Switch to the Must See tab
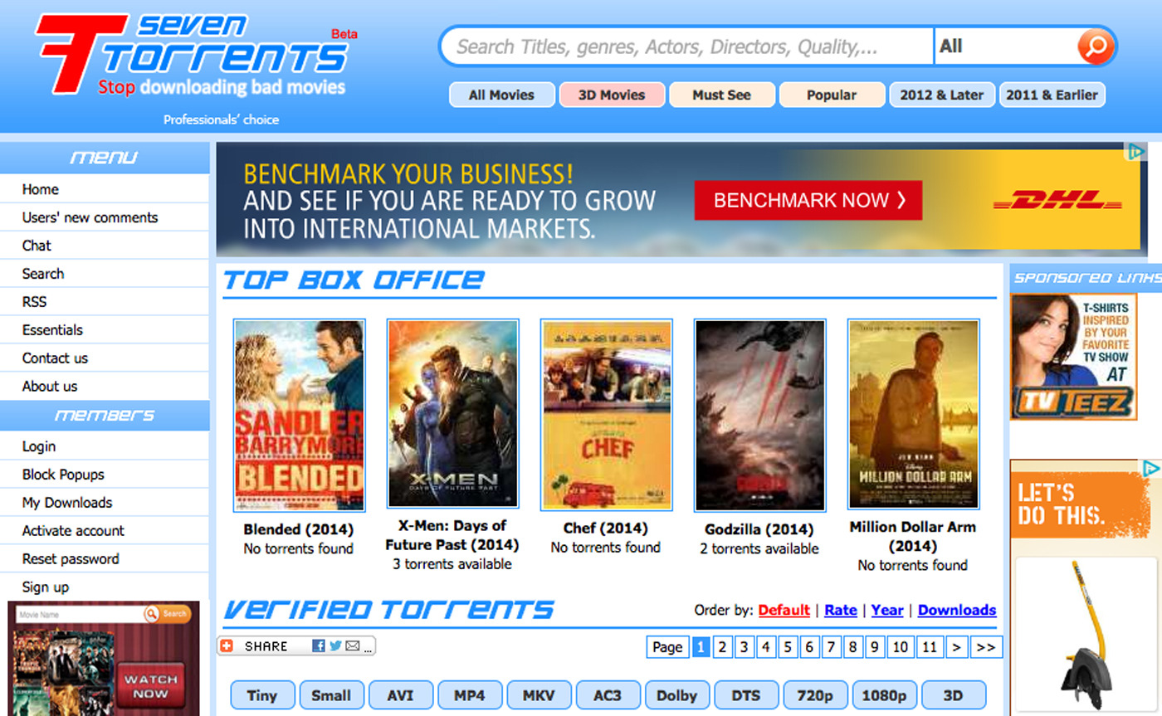 721,95
